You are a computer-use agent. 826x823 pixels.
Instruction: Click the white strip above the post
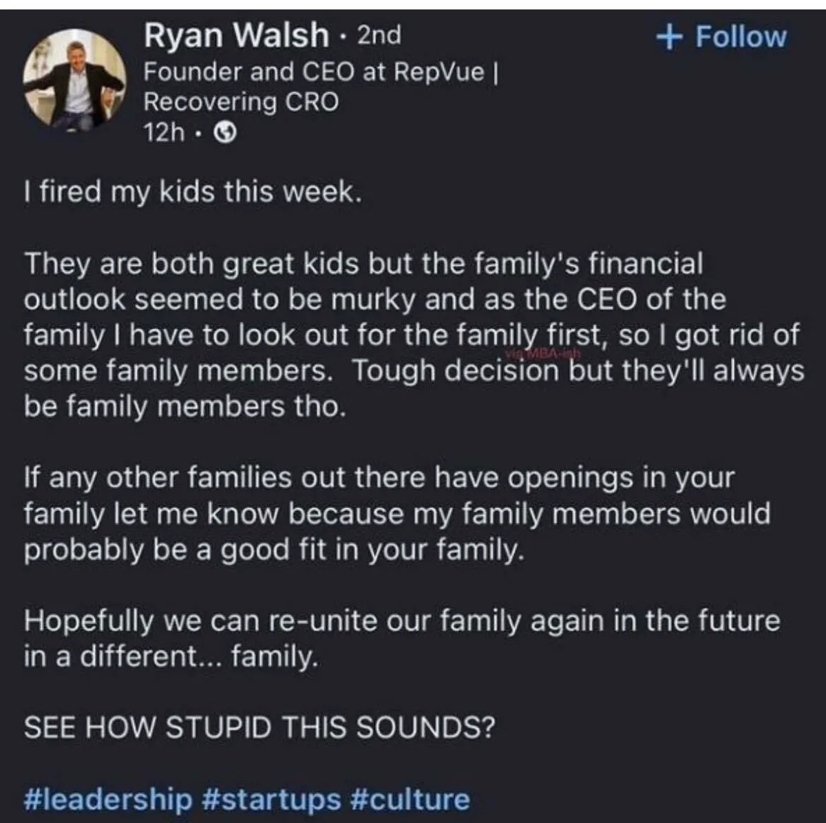413,4
